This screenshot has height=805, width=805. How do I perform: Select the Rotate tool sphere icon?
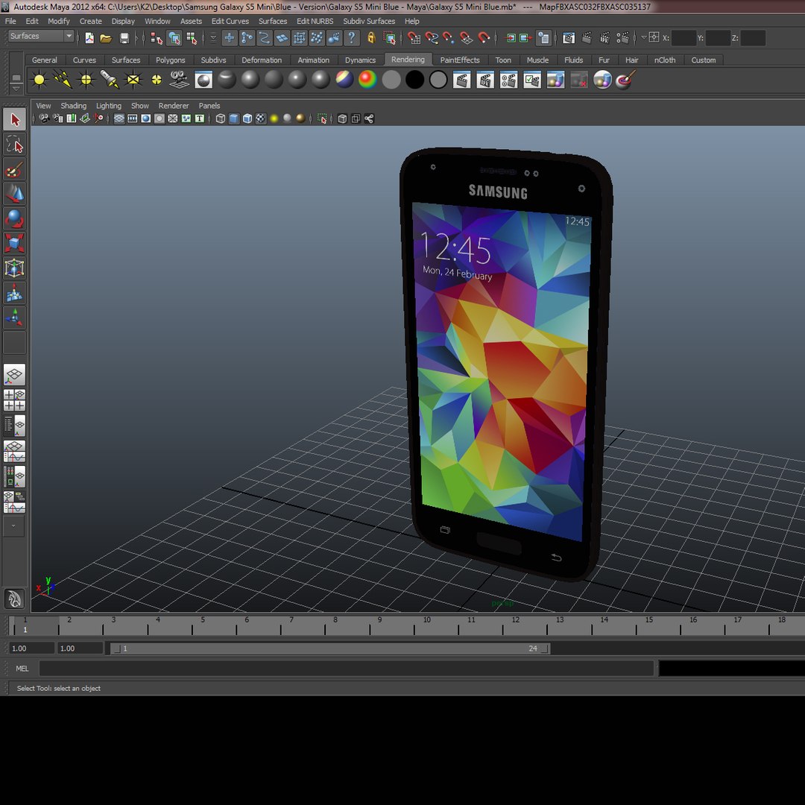tap(14, 218)
